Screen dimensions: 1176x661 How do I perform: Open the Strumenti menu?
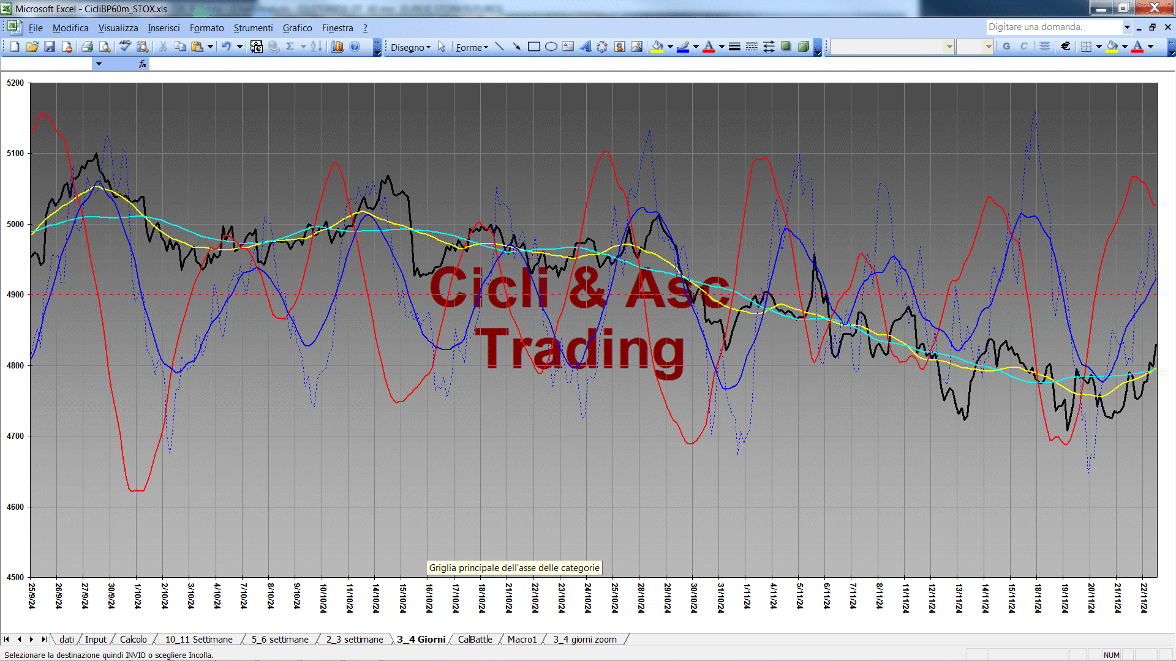click(x=253, y=28)
